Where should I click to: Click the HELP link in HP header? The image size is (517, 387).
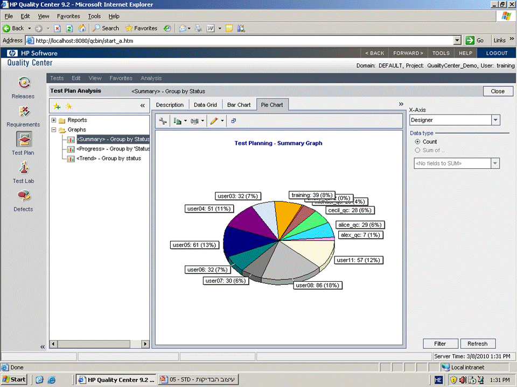(465, 53)
